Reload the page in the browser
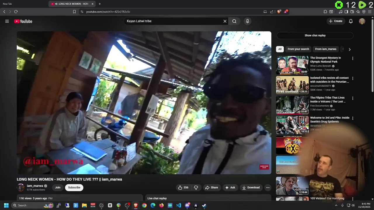The image size is (374, 210). coord(16,12)
